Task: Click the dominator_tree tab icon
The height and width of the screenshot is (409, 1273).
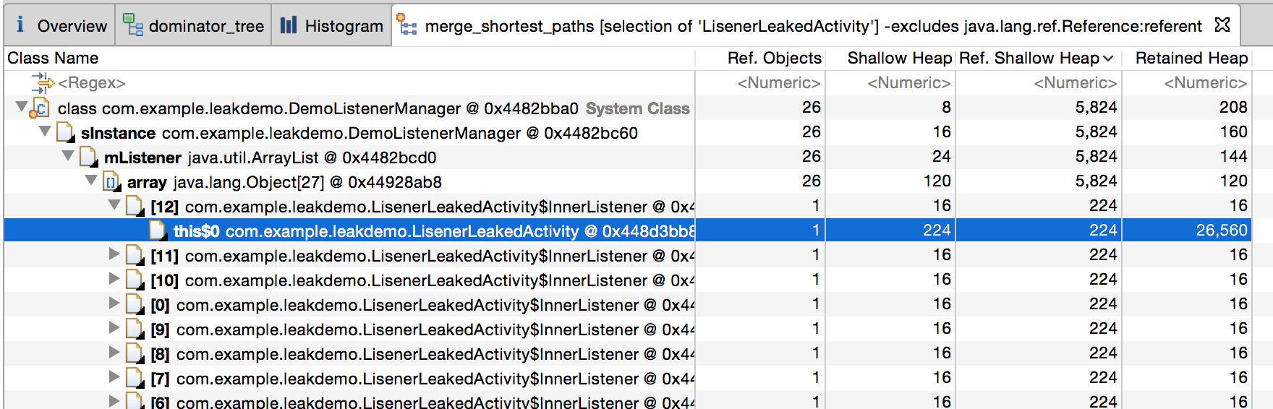Action: (x=132, y=25)
